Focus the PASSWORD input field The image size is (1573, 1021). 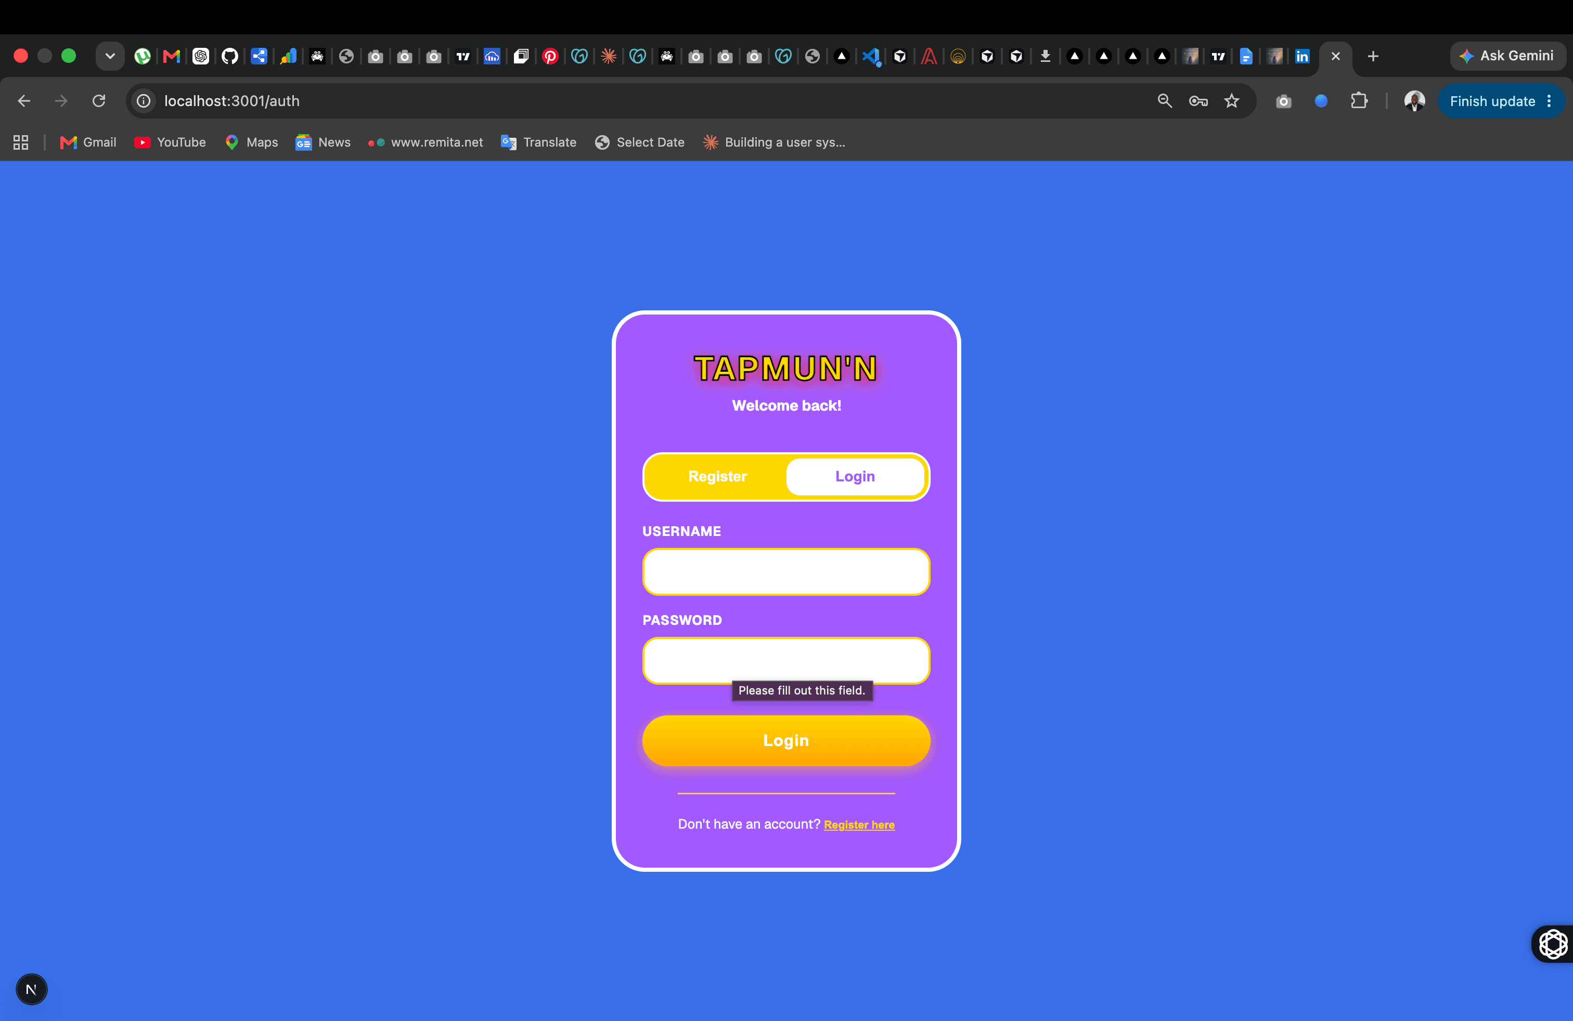point(786,660)
